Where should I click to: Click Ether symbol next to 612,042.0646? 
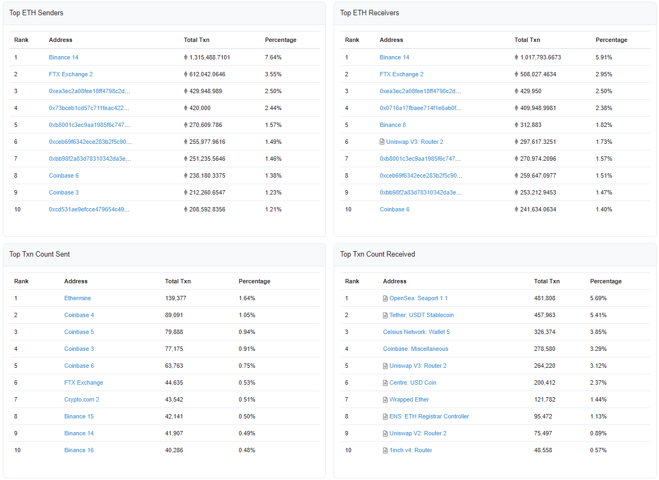pos(186,74)
